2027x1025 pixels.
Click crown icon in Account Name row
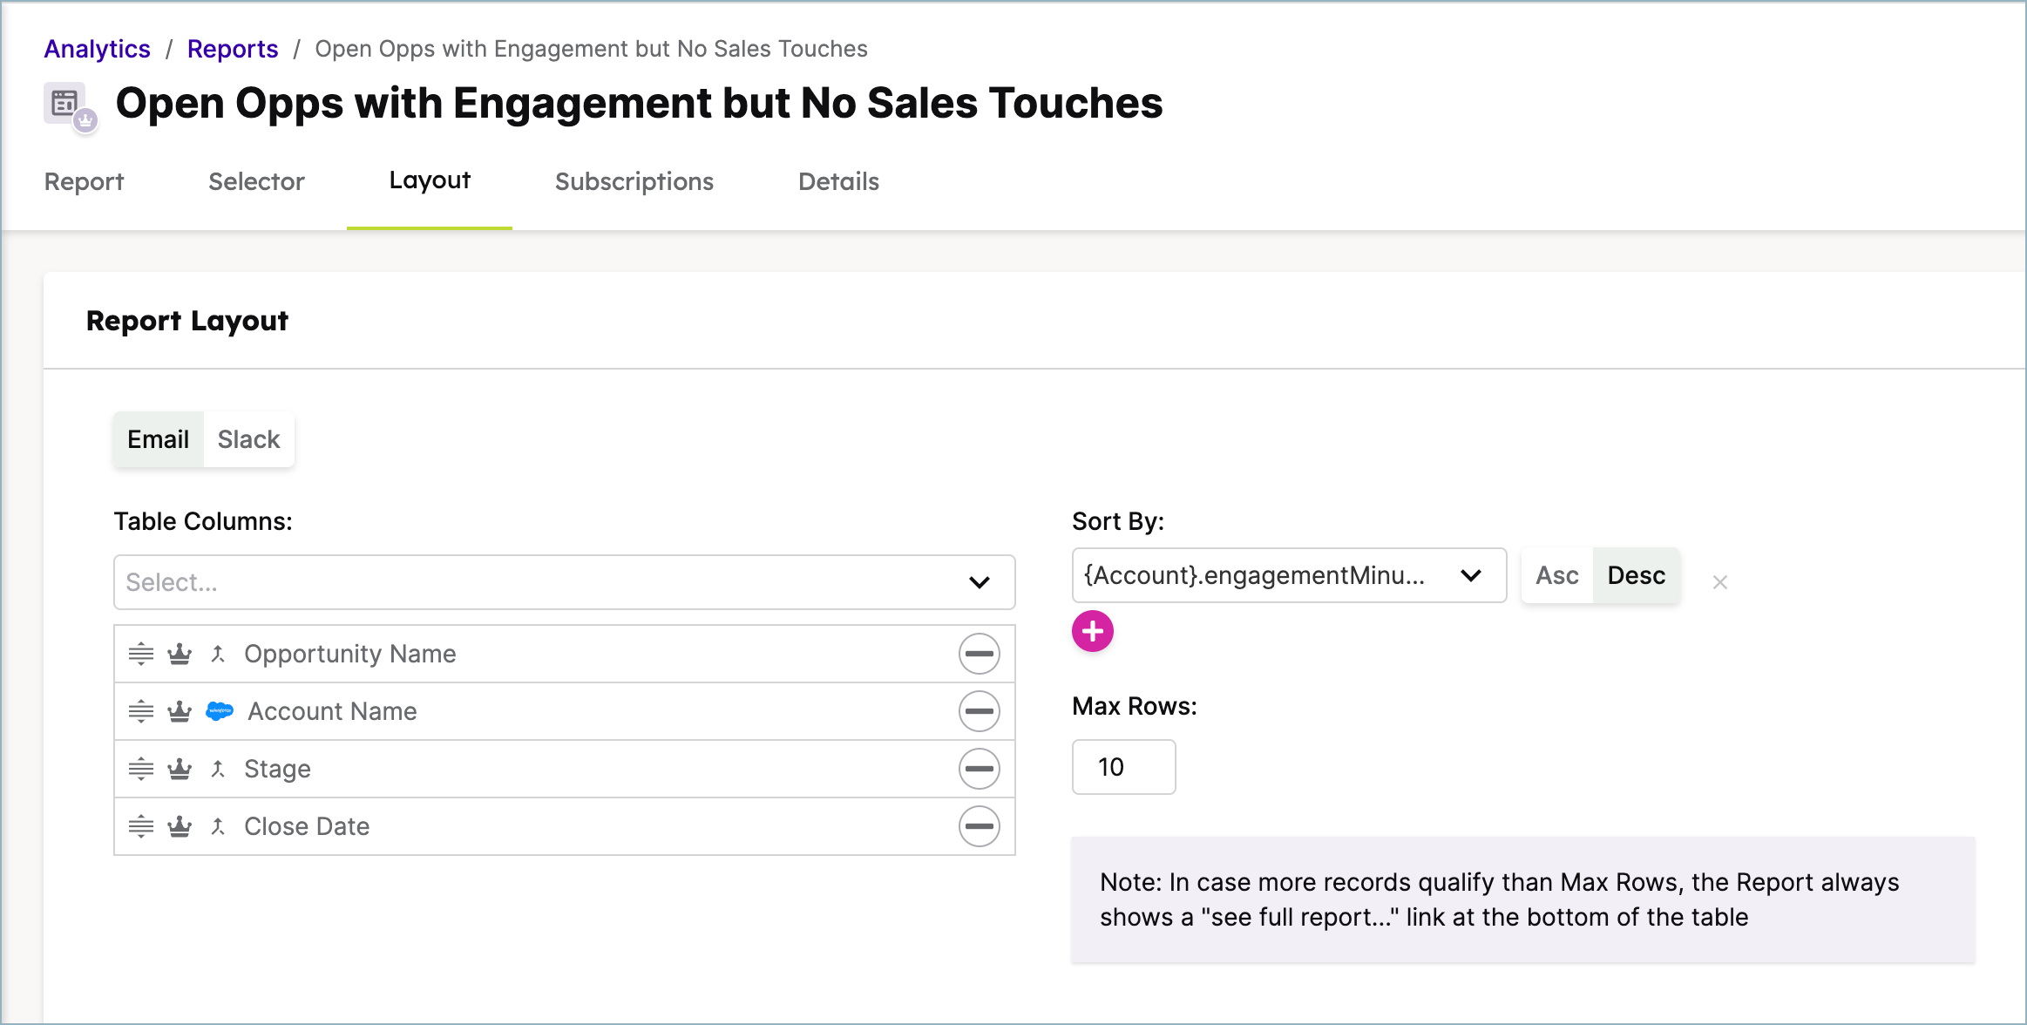tap(180, 711)
